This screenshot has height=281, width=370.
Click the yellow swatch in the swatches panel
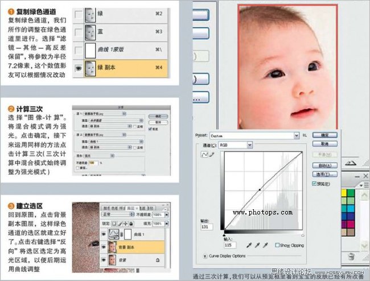coord(344,193)
